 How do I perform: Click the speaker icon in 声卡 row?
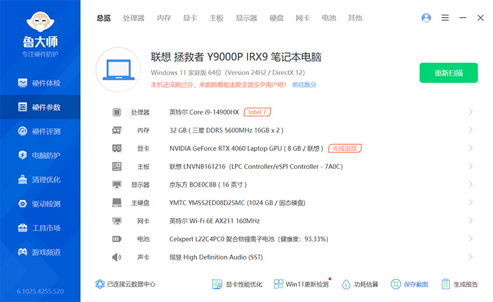(116, 257)
